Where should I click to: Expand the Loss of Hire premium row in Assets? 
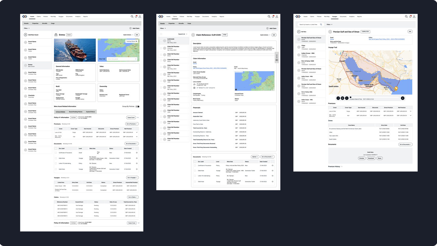(x=137, y=132)
